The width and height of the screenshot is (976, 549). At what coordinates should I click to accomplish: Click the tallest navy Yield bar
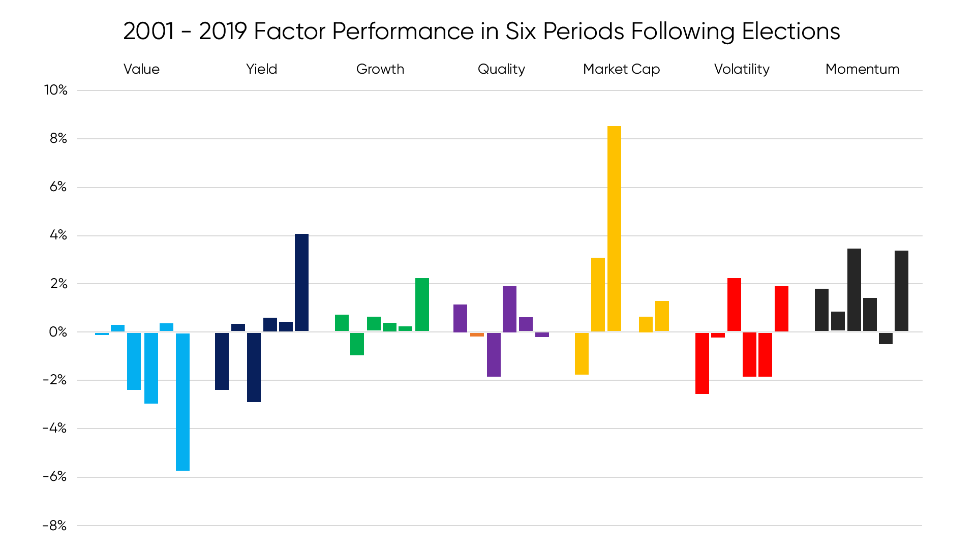click(301, 283)
